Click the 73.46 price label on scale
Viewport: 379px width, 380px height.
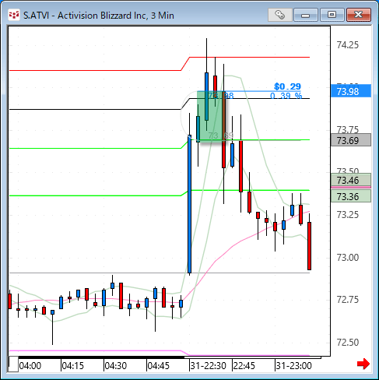[x=351, y=180]
